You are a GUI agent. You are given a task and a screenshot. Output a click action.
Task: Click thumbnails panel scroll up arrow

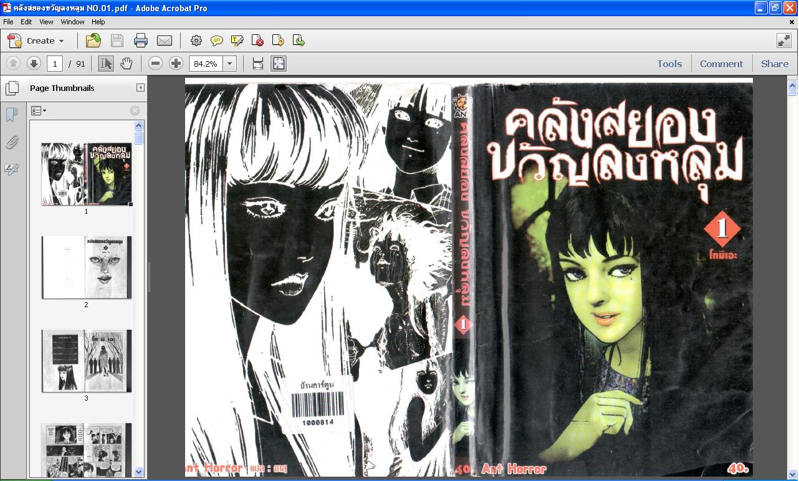click(x=139, y=126)
